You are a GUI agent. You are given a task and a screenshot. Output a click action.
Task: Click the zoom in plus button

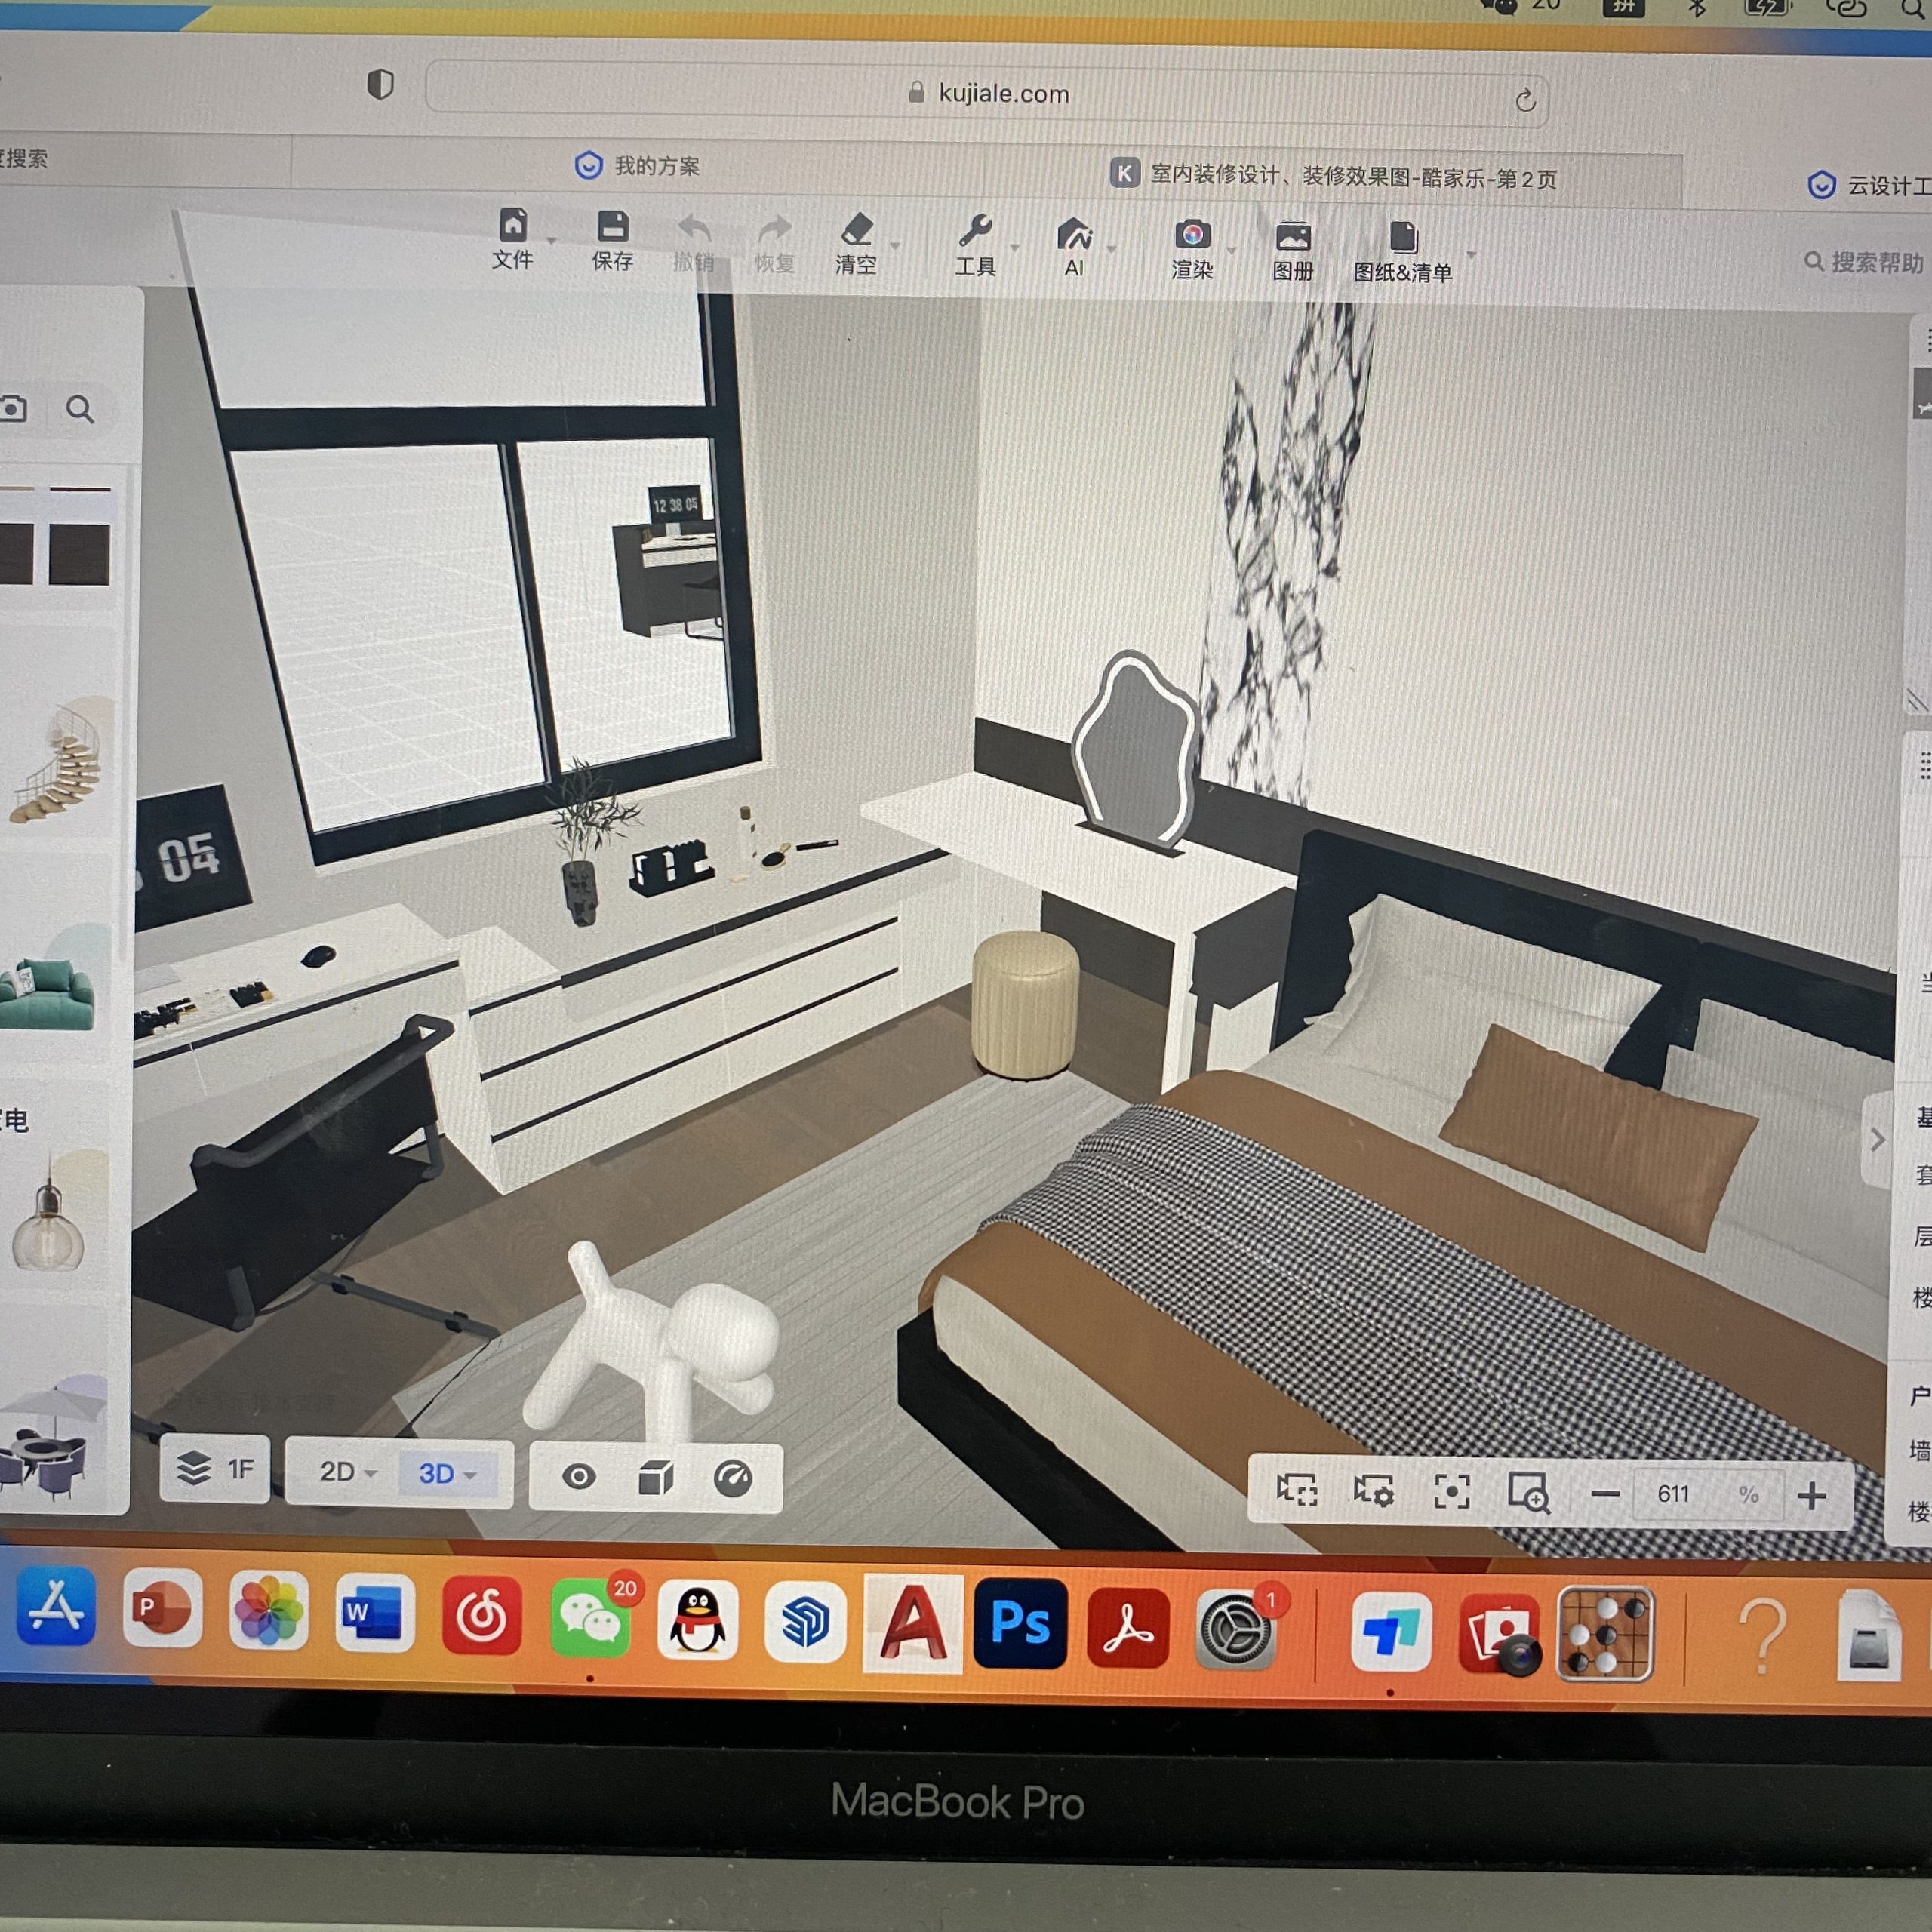[x=1811, y=1496]
